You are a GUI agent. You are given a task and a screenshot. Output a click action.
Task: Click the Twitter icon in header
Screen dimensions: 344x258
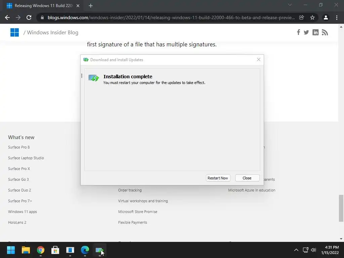pyautogui.click(x=306, y=33)
